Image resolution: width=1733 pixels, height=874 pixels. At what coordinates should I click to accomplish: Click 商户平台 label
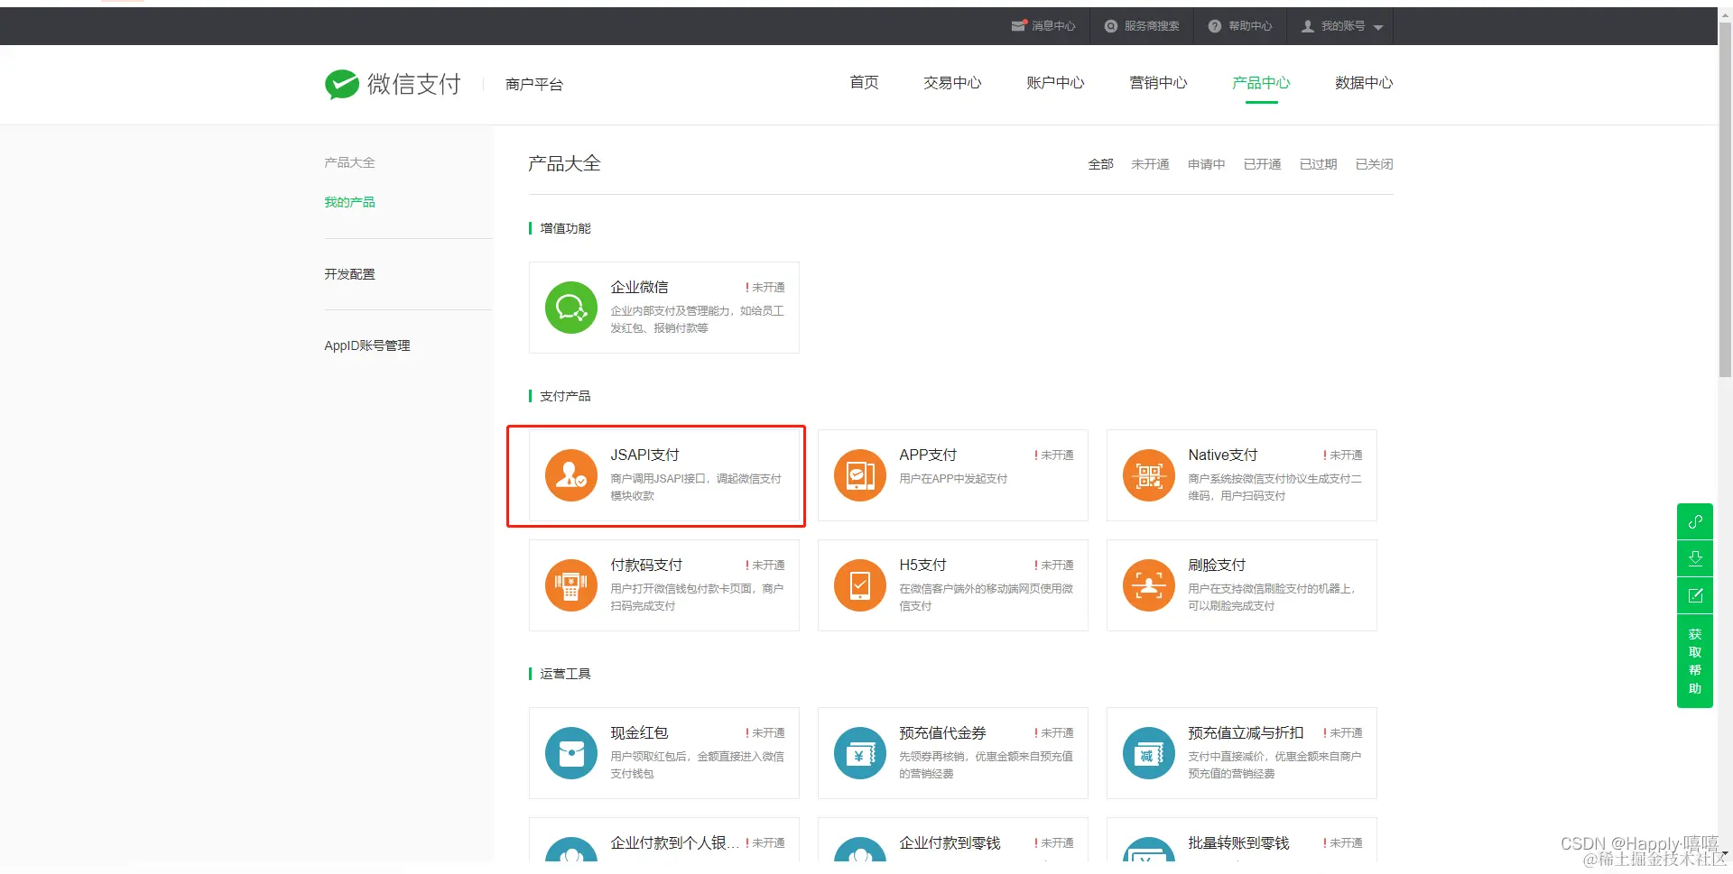534,85
